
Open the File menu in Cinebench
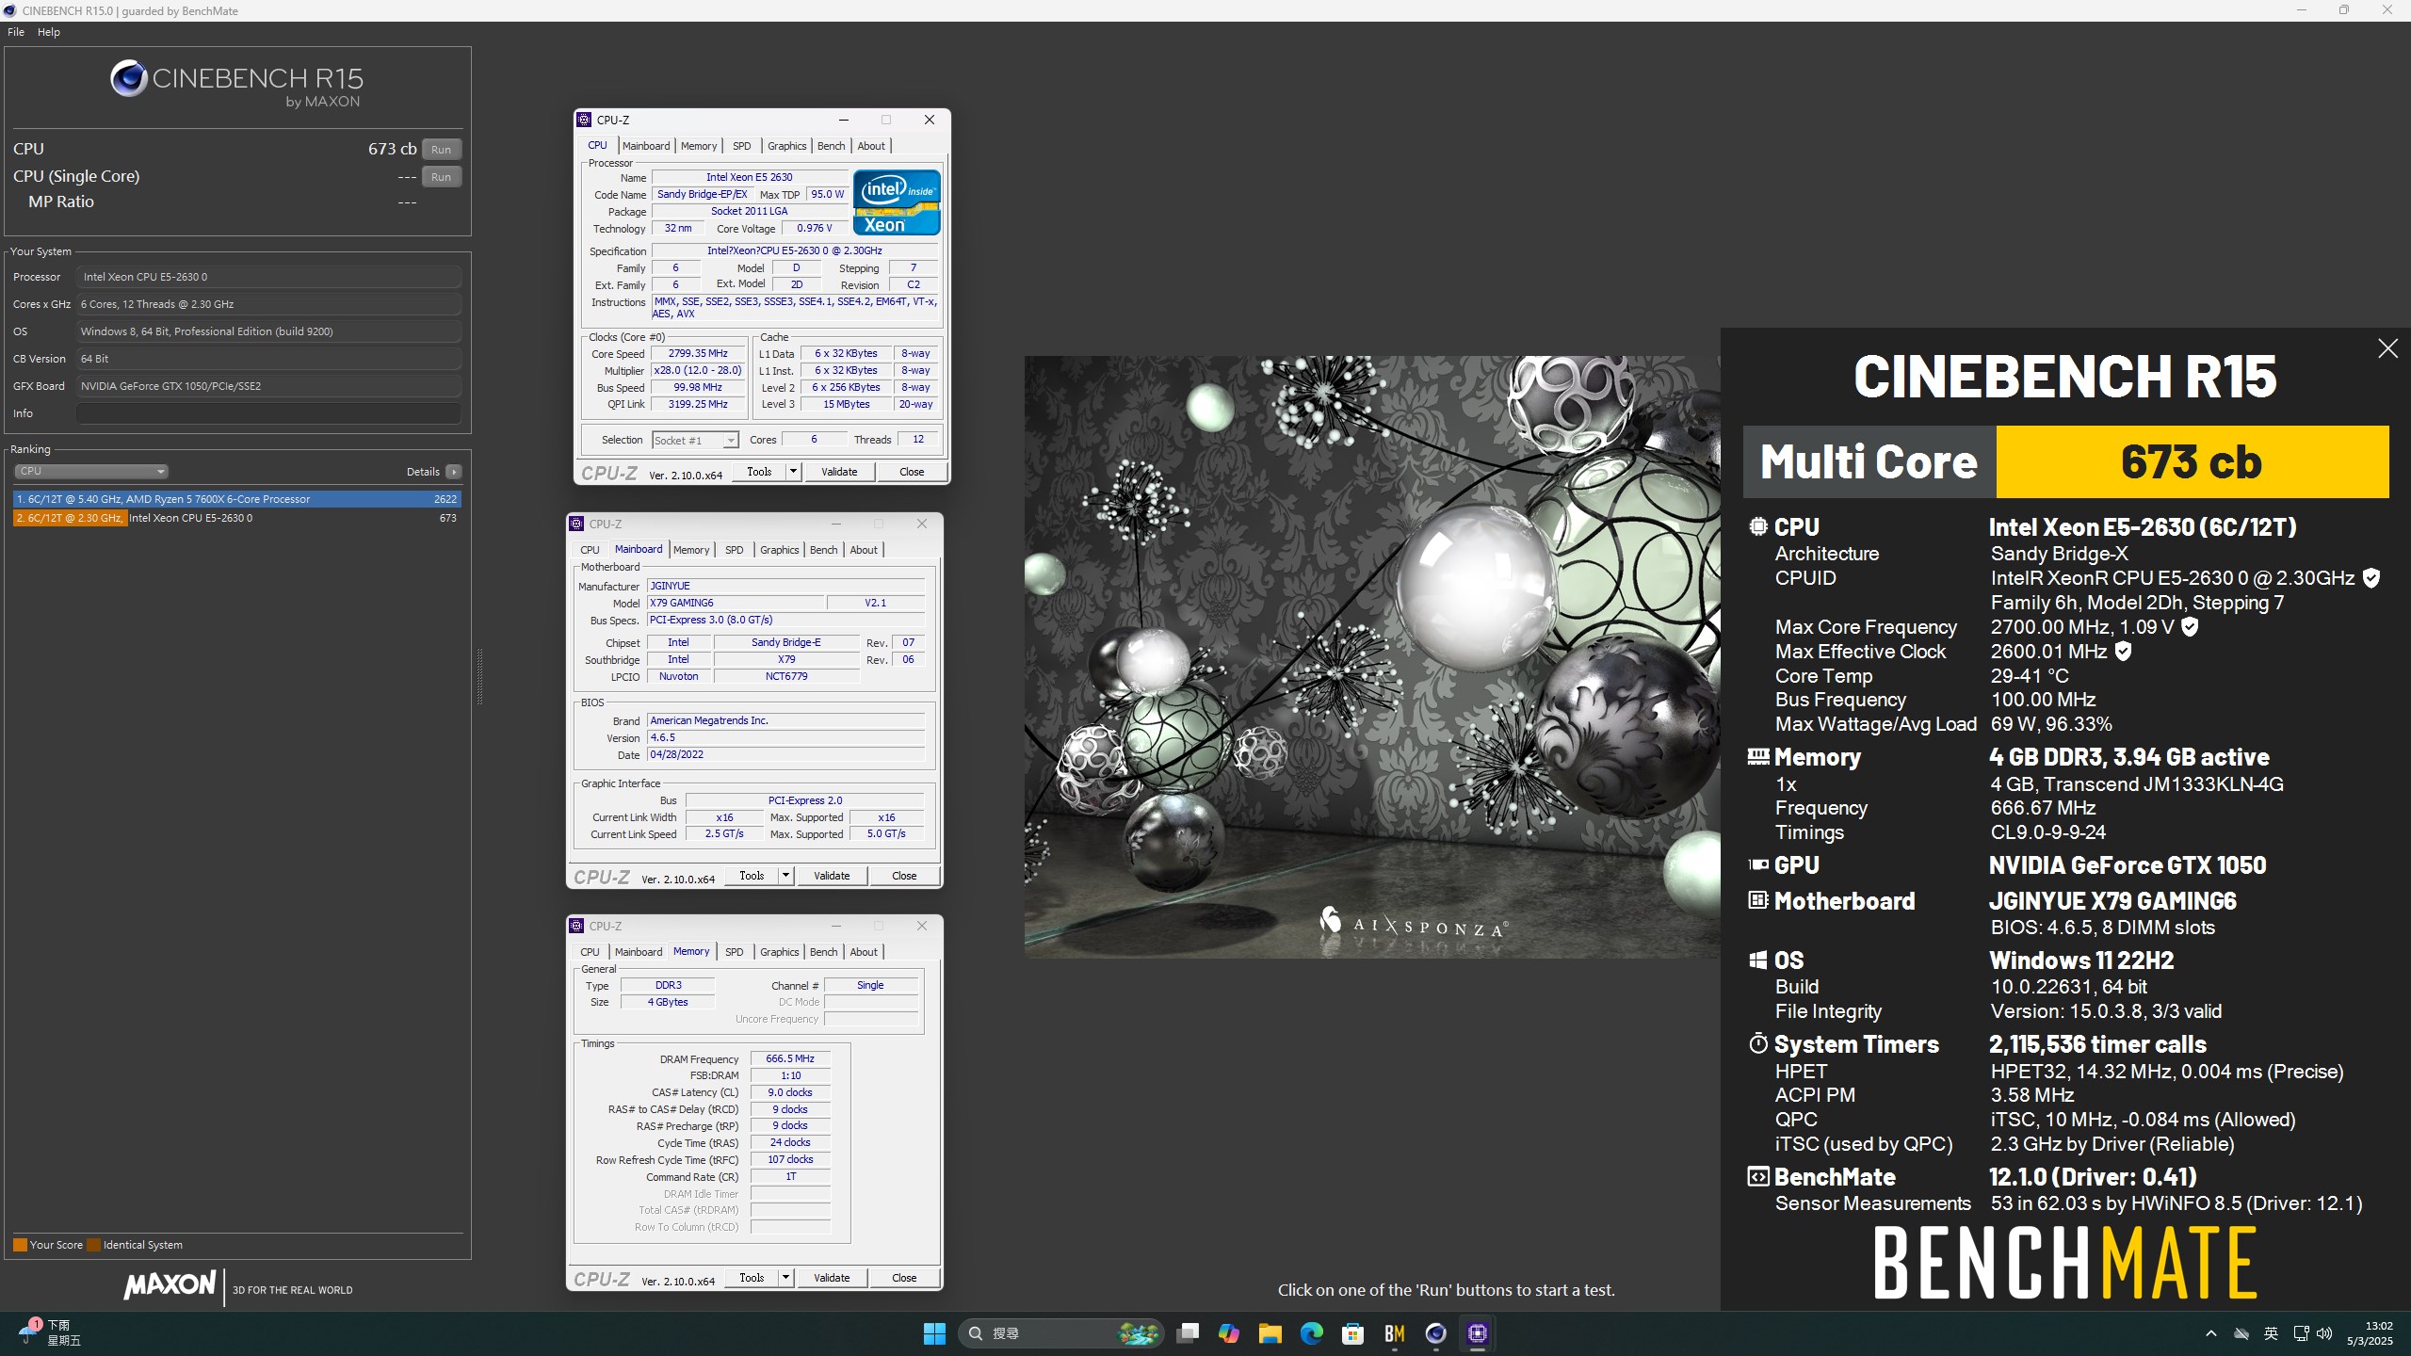pyautogui.click(x=16, y=32)
